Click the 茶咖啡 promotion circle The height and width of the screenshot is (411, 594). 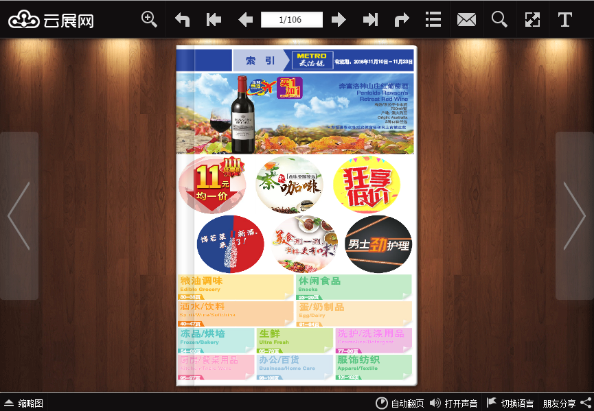tap(289, 185)
